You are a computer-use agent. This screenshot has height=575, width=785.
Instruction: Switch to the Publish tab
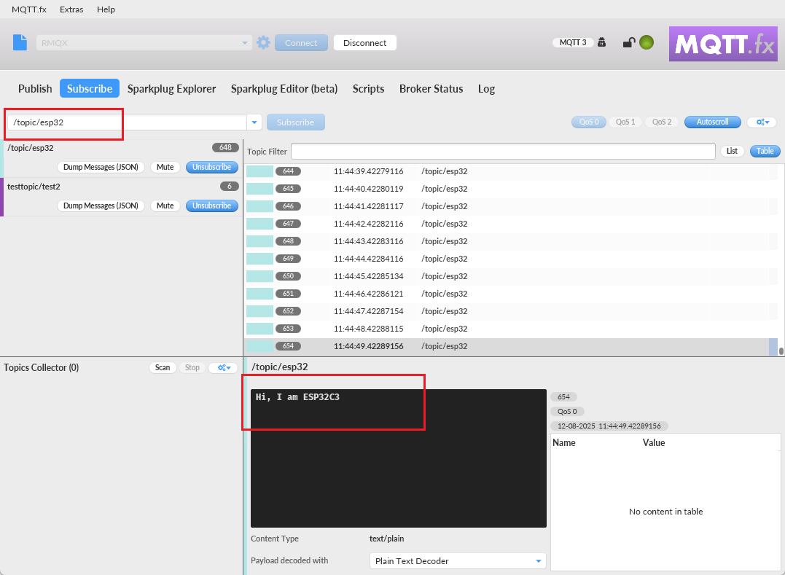coord(35,89)
